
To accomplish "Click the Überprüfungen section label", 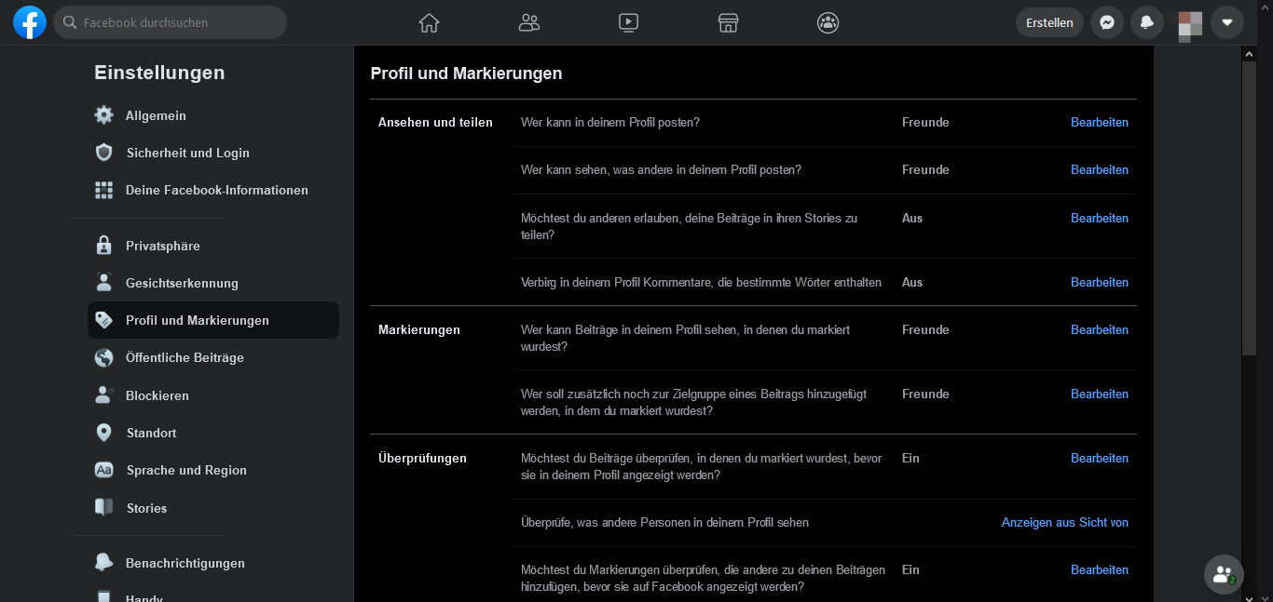I will pos(423,458).
